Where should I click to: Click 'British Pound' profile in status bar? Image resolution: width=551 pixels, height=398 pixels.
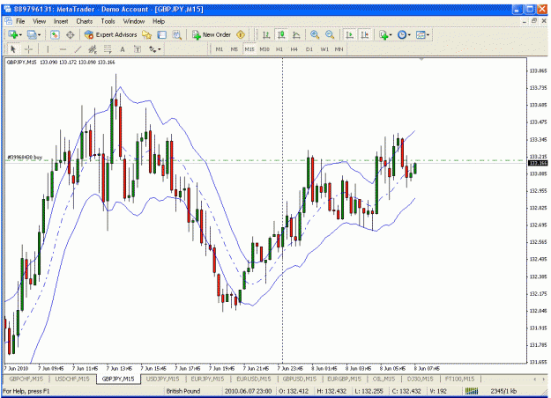(183, 391)
